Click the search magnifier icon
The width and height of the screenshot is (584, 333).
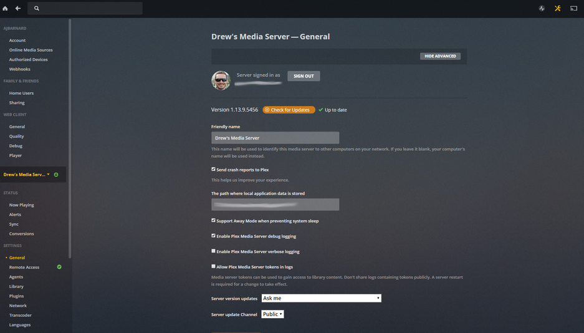(x=37, y=8)
